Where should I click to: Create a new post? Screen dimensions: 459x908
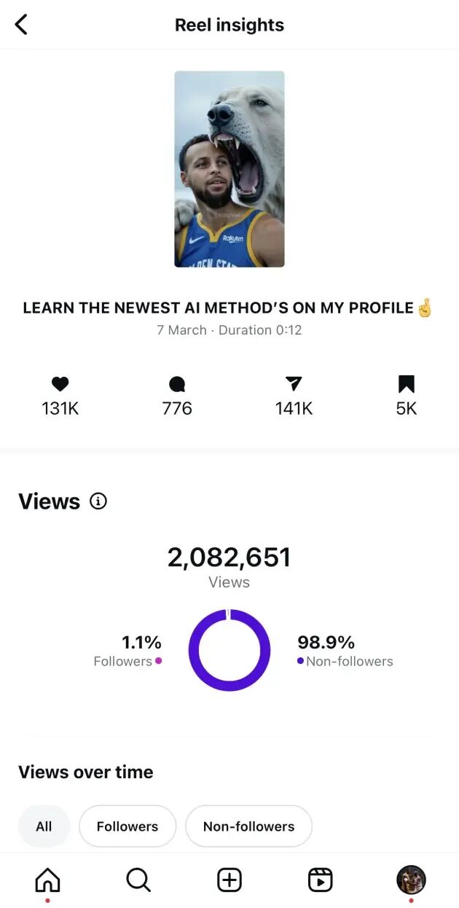click(229, 880)
